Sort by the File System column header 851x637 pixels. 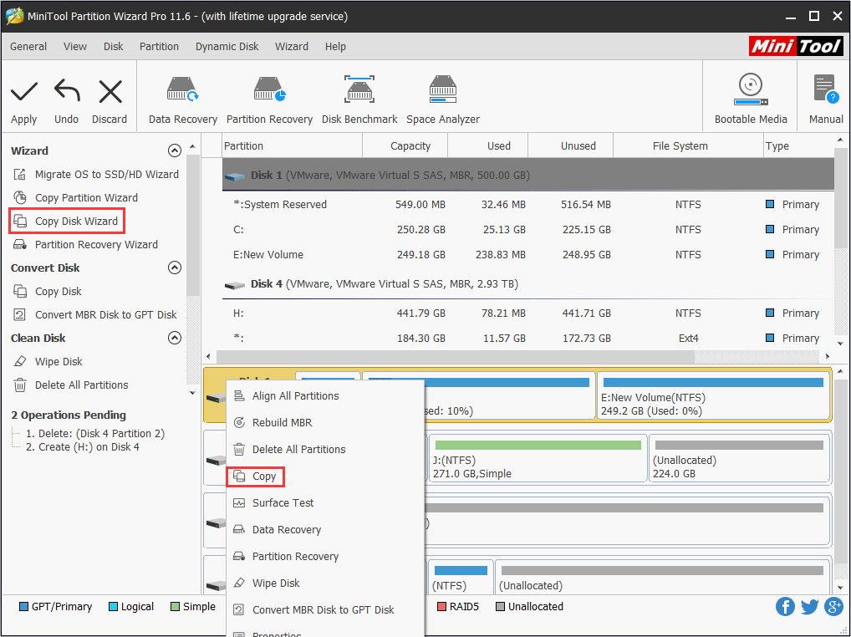688,146
